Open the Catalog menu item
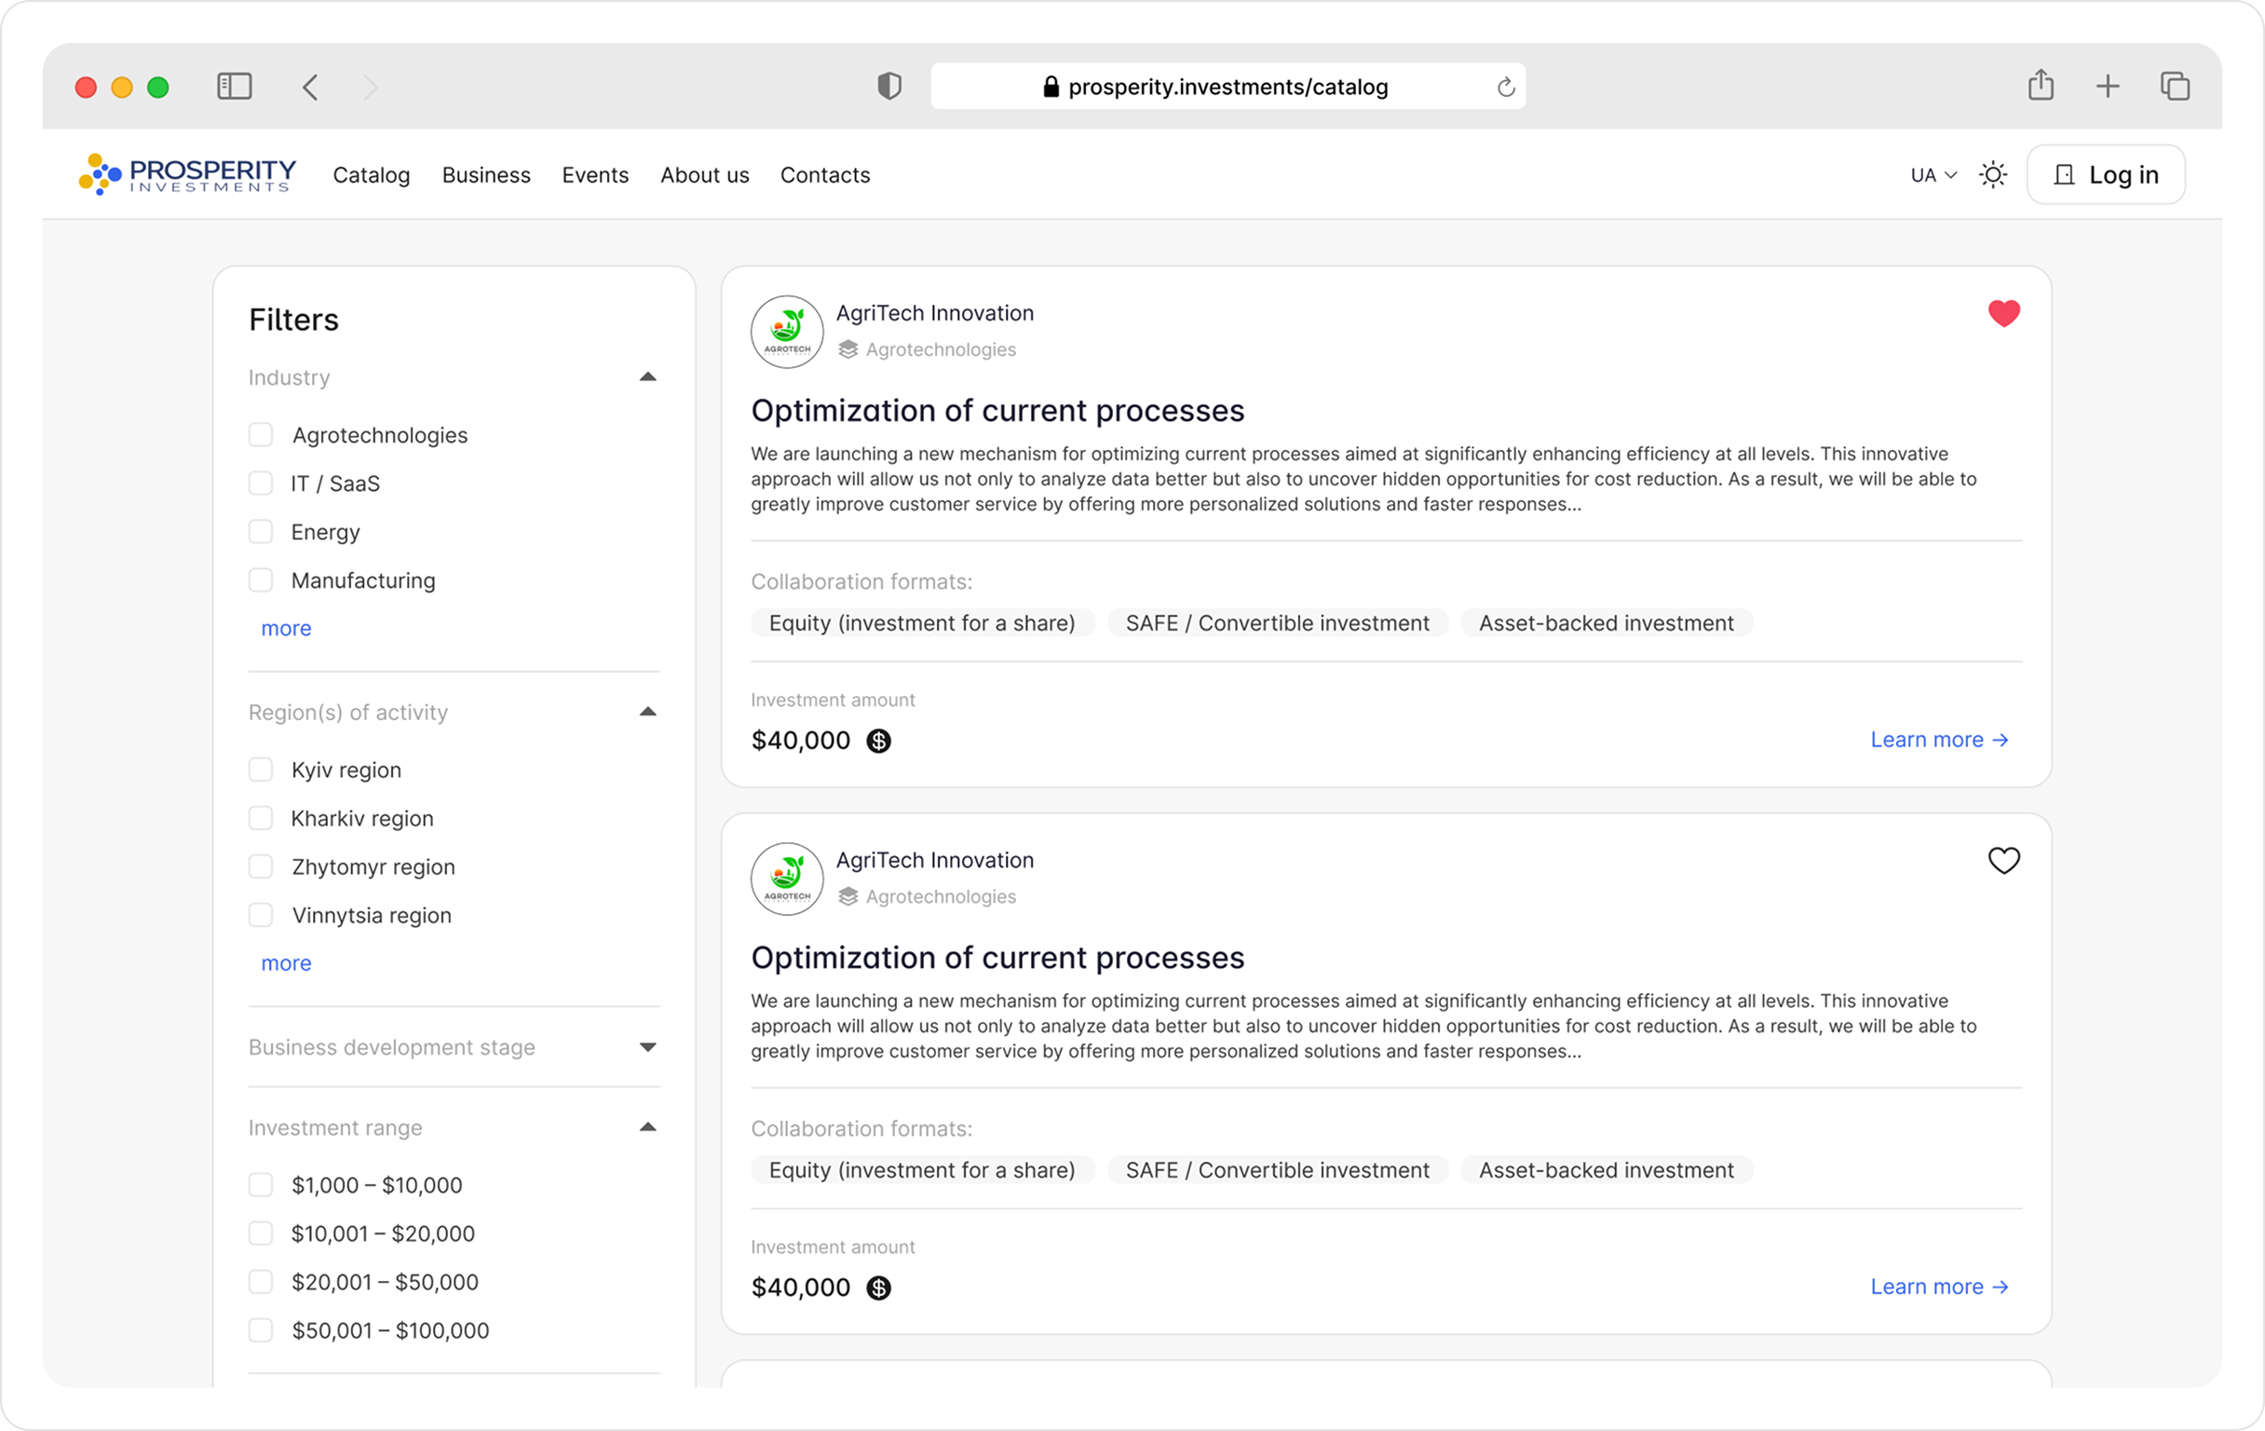 pyautogui.click(x=372, y=175)
